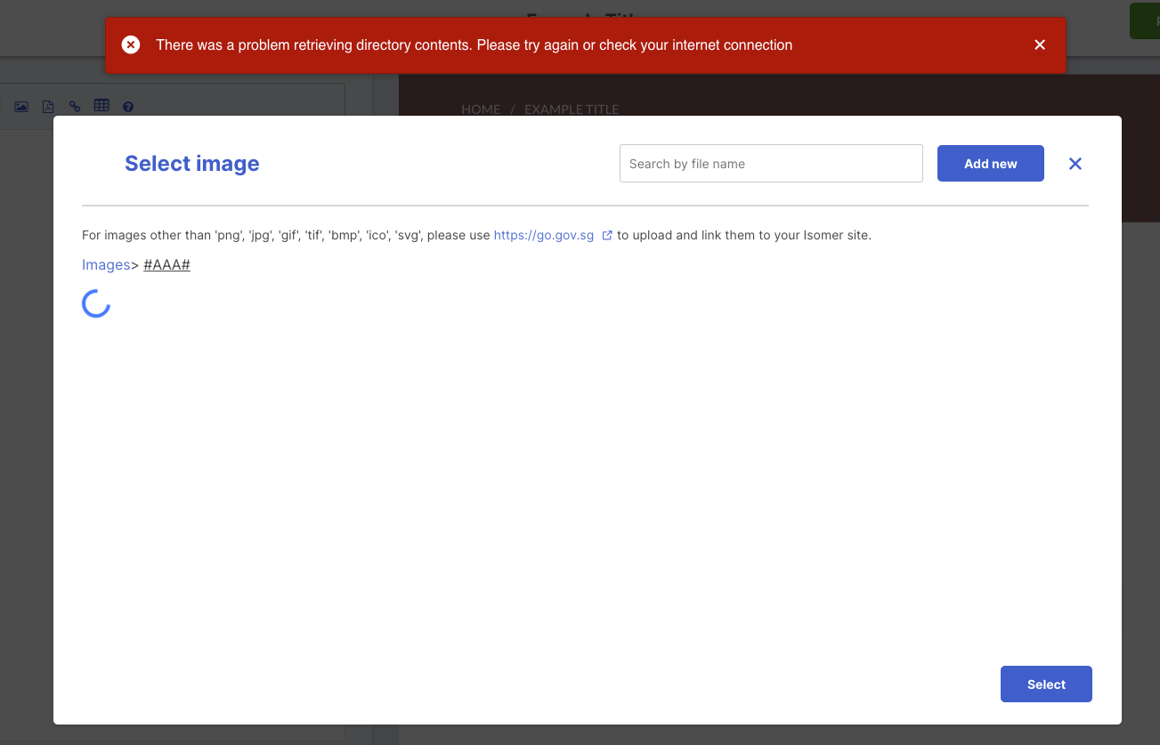Open the Images breadcrumb link
This screenshot has width=1160, height=745.
[x=106, y=264]
